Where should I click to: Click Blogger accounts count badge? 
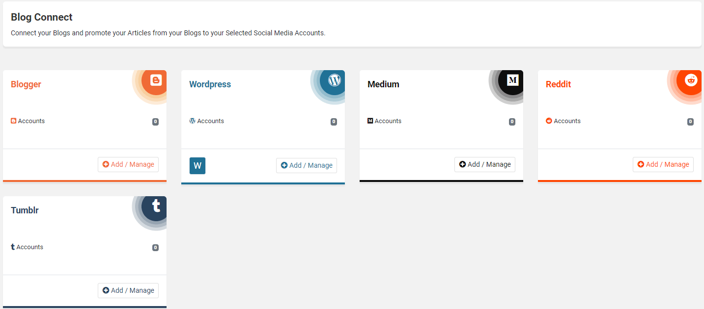point(155,122)
